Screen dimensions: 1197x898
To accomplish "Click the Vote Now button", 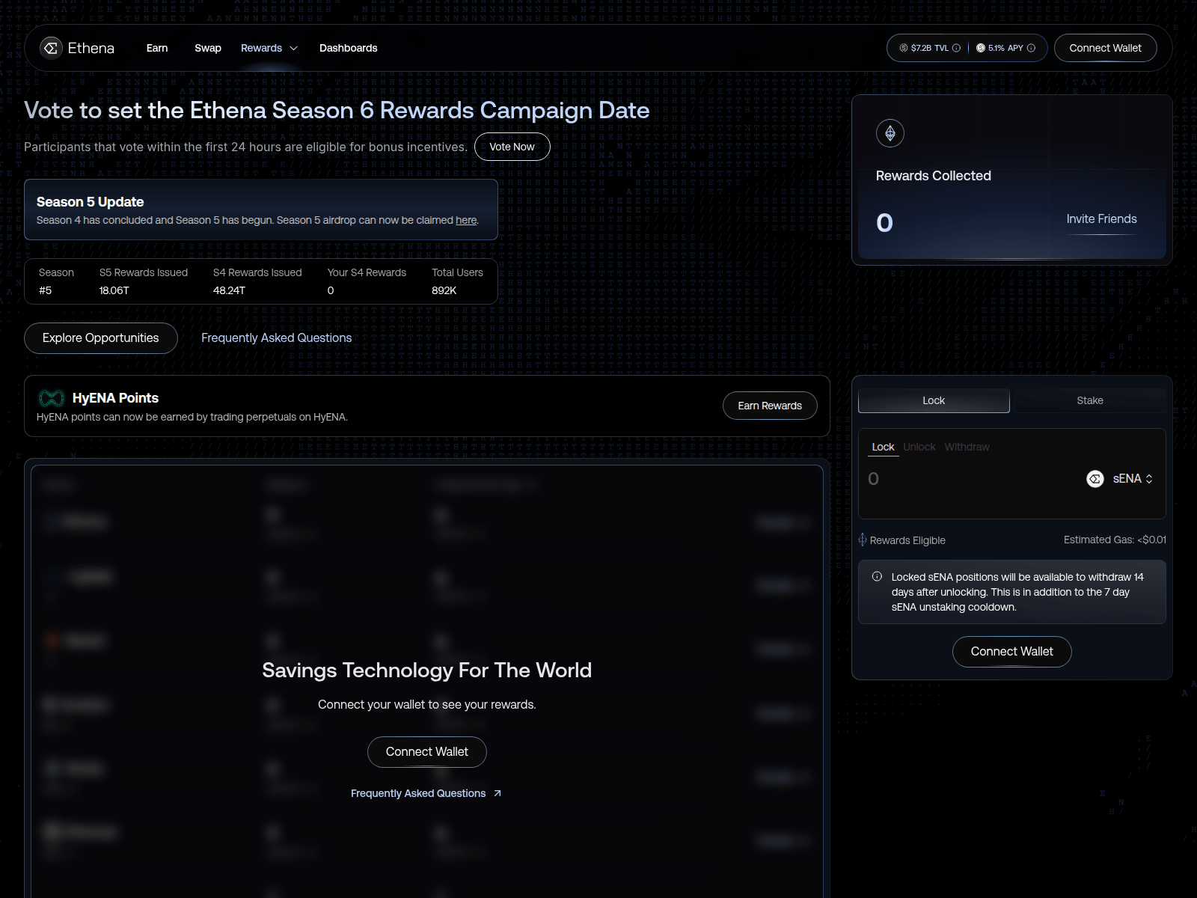I will point(512,147).
